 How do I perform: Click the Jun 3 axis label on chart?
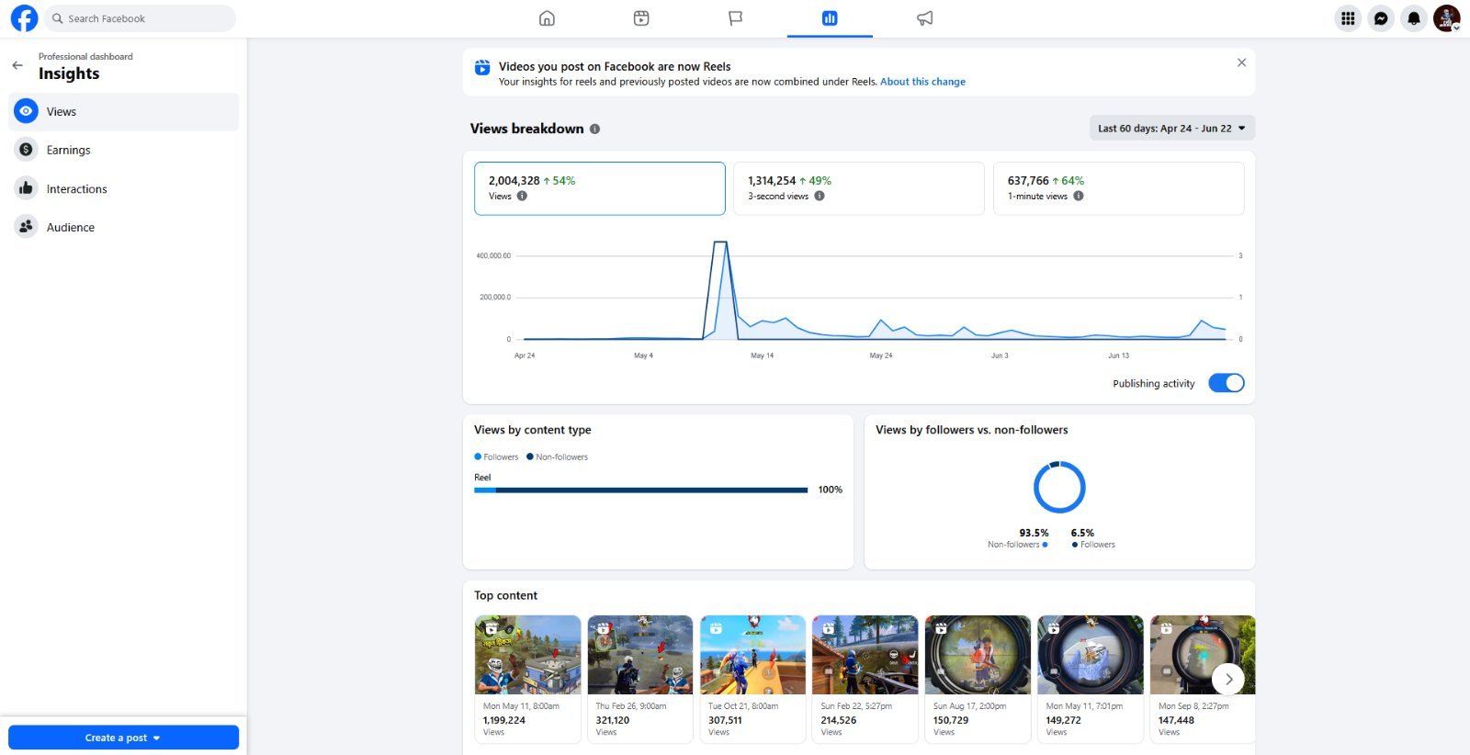1000,355
